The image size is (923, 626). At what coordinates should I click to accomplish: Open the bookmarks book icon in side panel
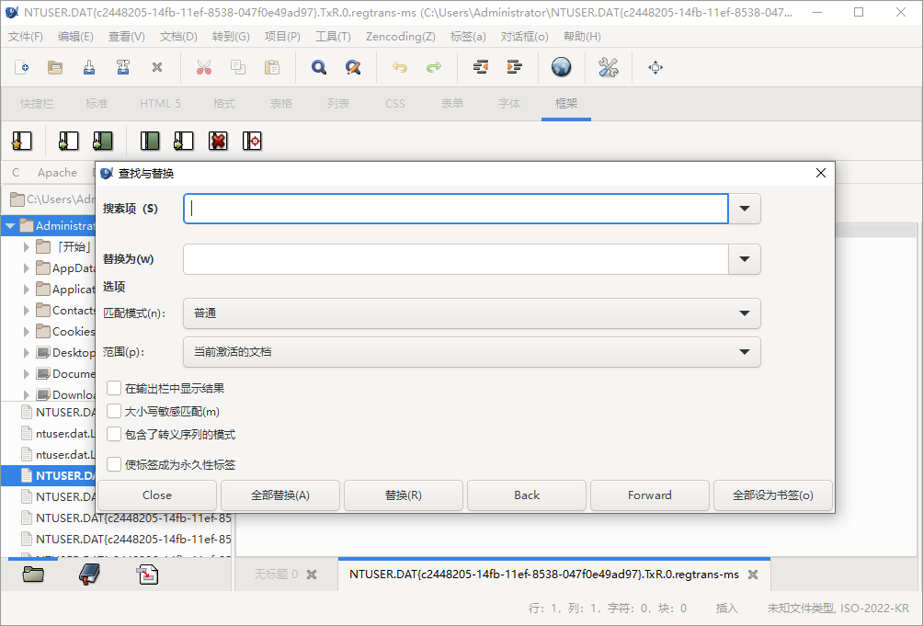(89, 575)
